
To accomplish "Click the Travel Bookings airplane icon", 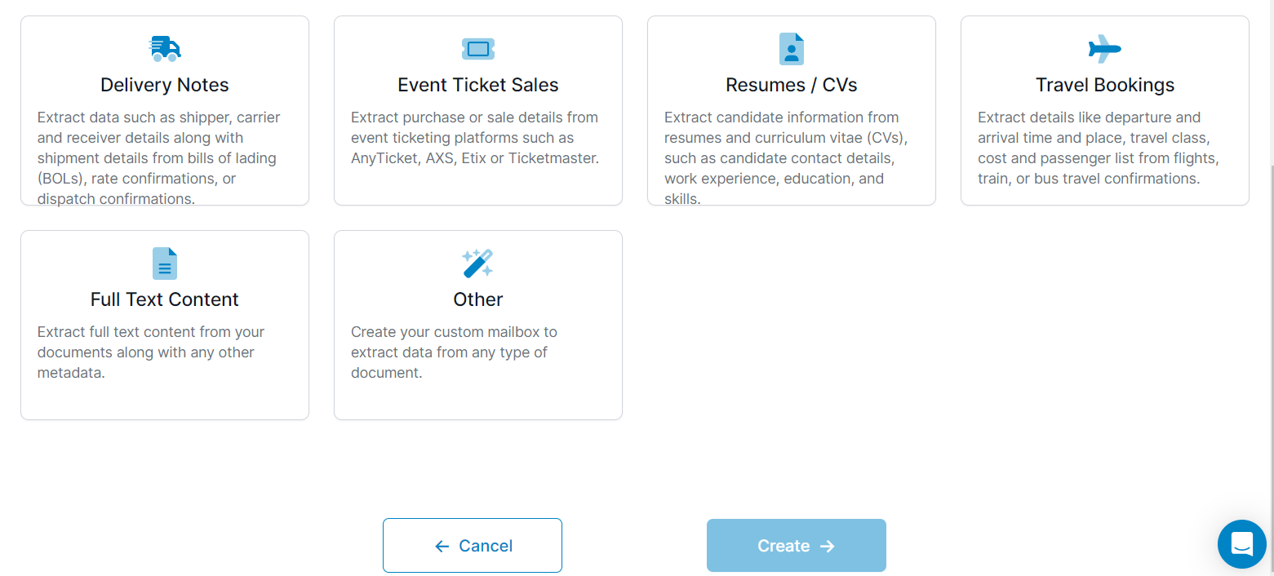I will click(x=1104, y=48).
